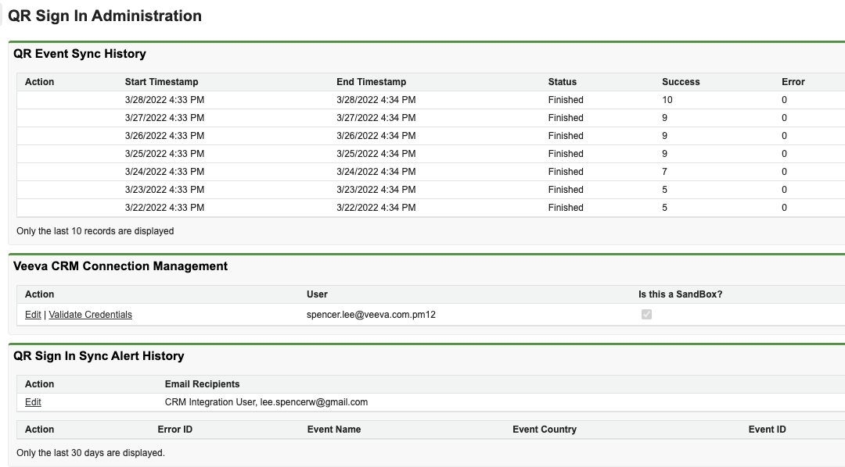Click the QR Event Sync History section title

[x=80, y=54]
